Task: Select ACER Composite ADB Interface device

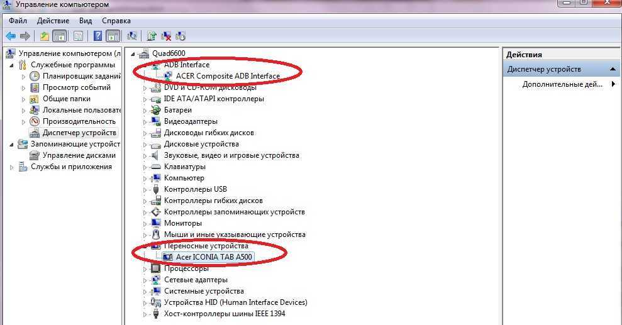Action: pos(228,76)
